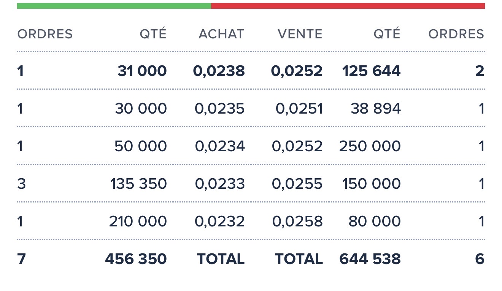Select the ACHAT column header
Viewport: 502px width, 291px height.
coord(221,34)
